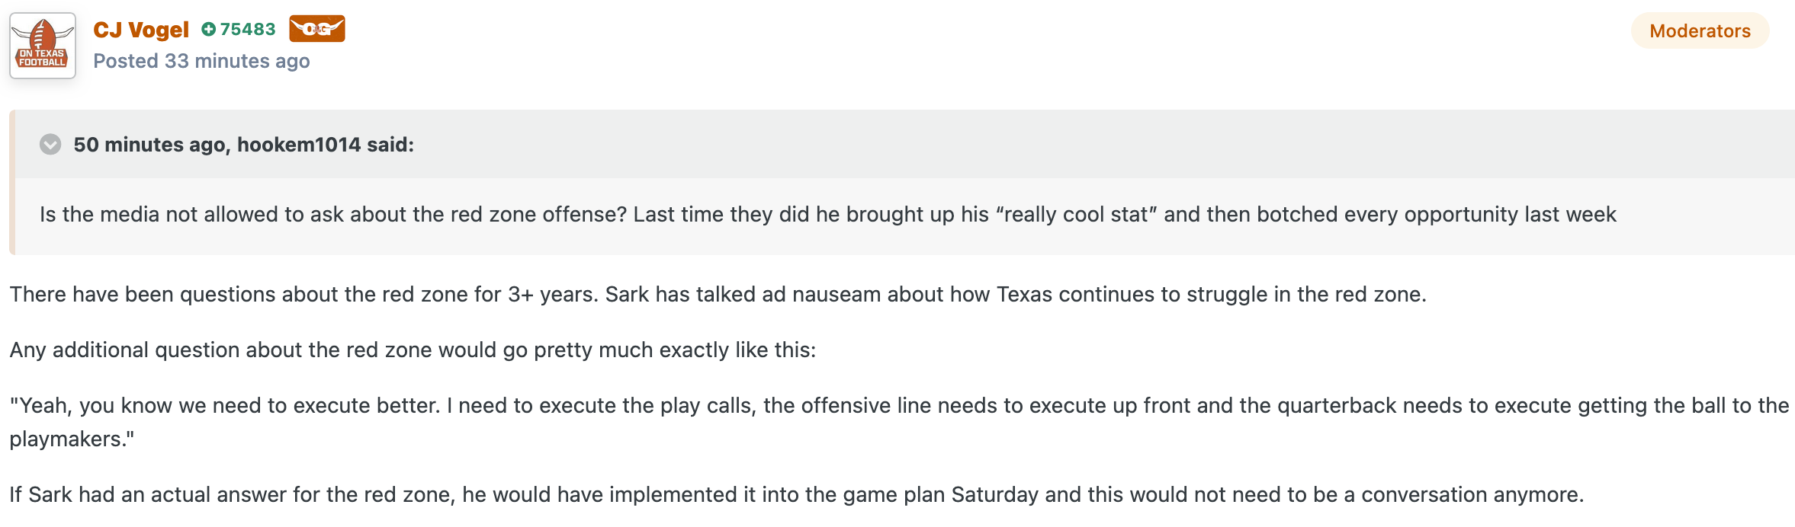Click the line "Any additional question about the red zone"
1795x527 pixels.
[x=413, y=350]
